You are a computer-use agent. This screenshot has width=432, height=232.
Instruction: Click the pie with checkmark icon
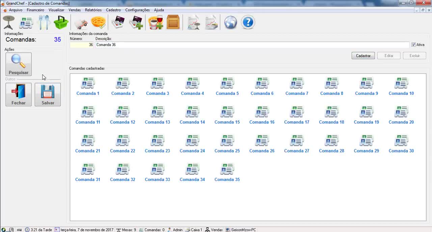(x=98, y=23)
